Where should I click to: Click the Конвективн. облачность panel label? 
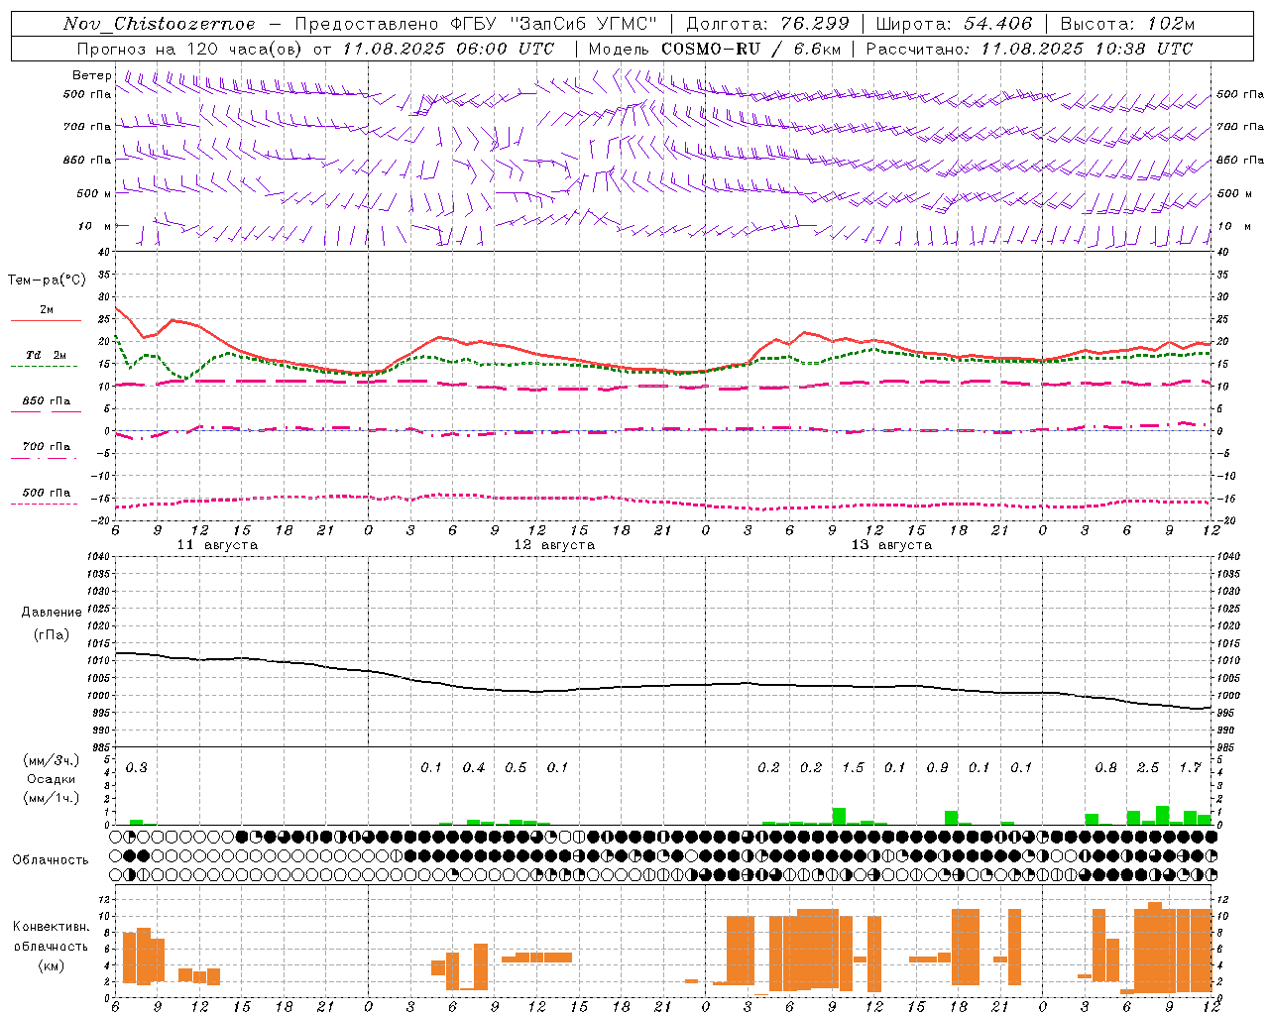coord(51,937)
